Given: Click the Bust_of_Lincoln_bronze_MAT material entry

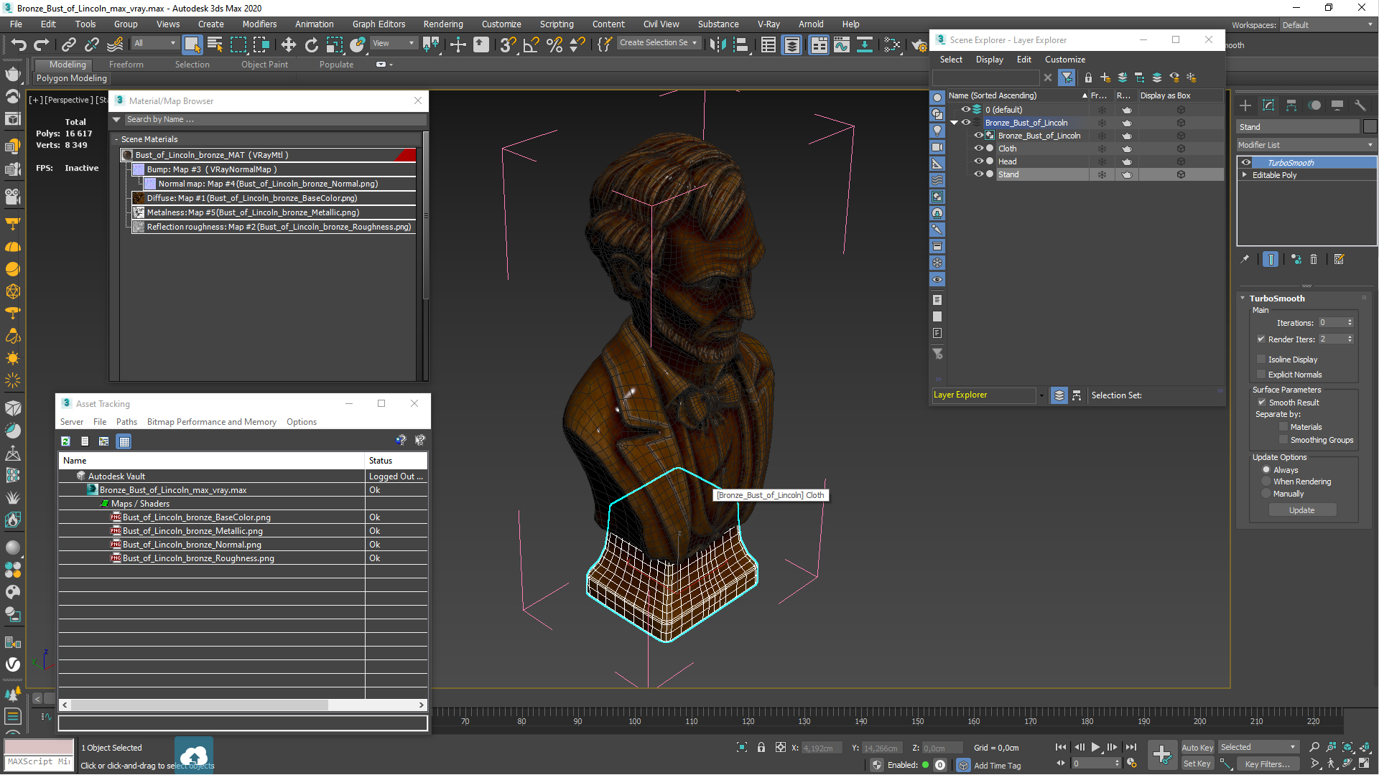Looking at the screenshot, I should click(268, 155).
